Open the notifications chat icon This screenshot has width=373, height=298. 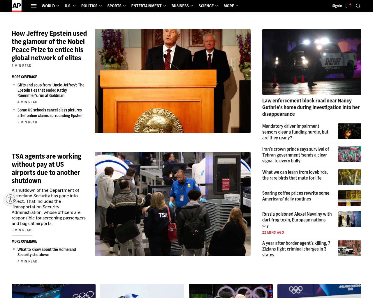point(348,6)
